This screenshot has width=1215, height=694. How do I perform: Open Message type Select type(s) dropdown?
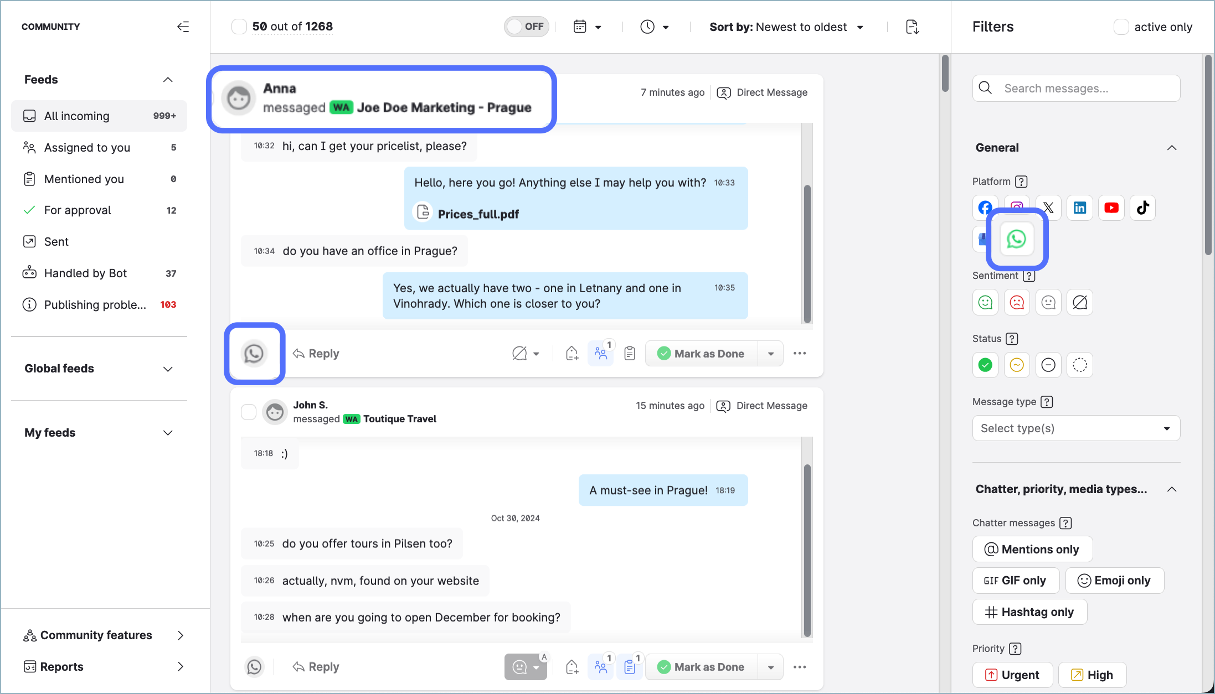coord(1075,428)
